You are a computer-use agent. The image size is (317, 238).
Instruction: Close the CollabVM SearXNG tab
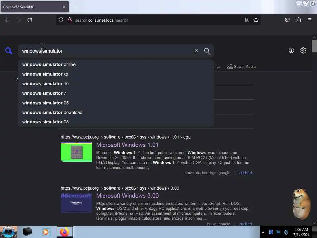64,7
